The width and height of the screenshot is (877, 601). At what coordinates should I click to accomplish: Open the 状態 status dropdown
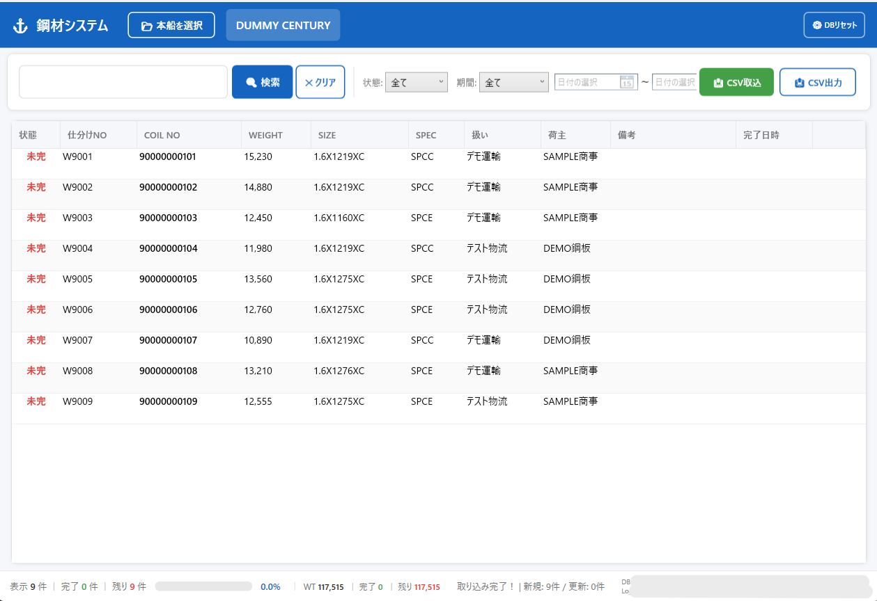416,82
